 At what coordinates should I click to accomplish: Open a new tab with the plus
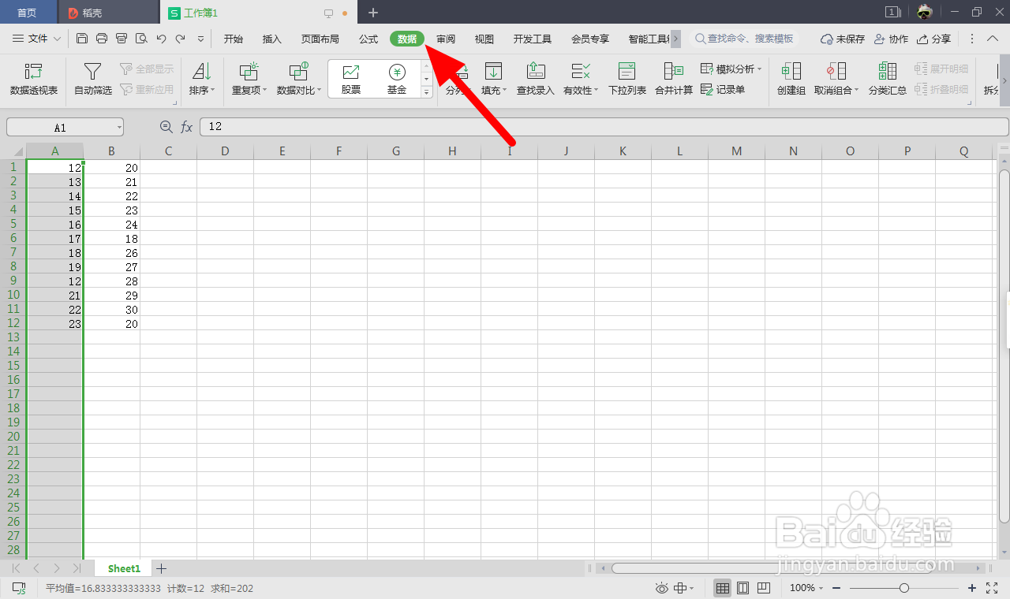tap(373, 13)
